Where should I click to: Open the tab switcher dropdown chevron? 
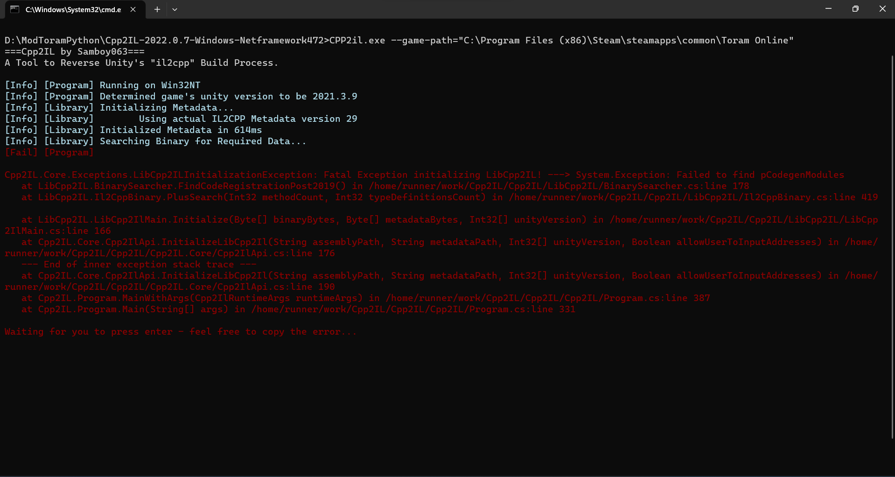click(x=175, y=9)
